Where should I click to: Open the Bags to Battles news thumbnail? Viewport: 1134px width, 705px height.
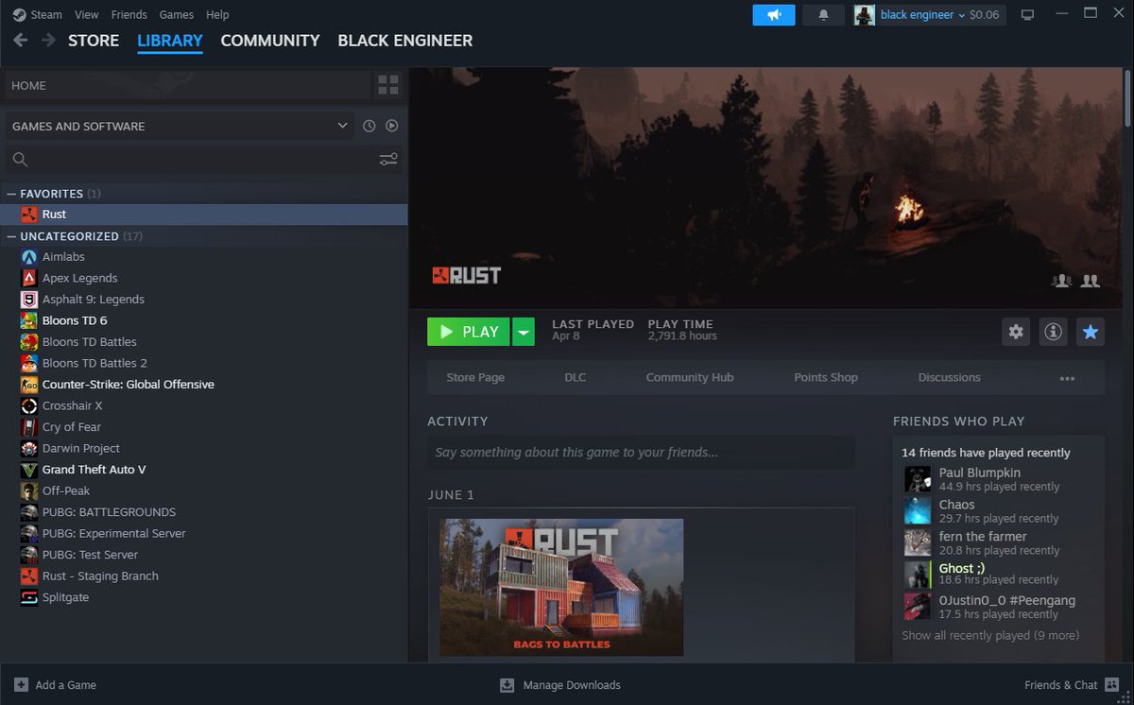point(561,587)
